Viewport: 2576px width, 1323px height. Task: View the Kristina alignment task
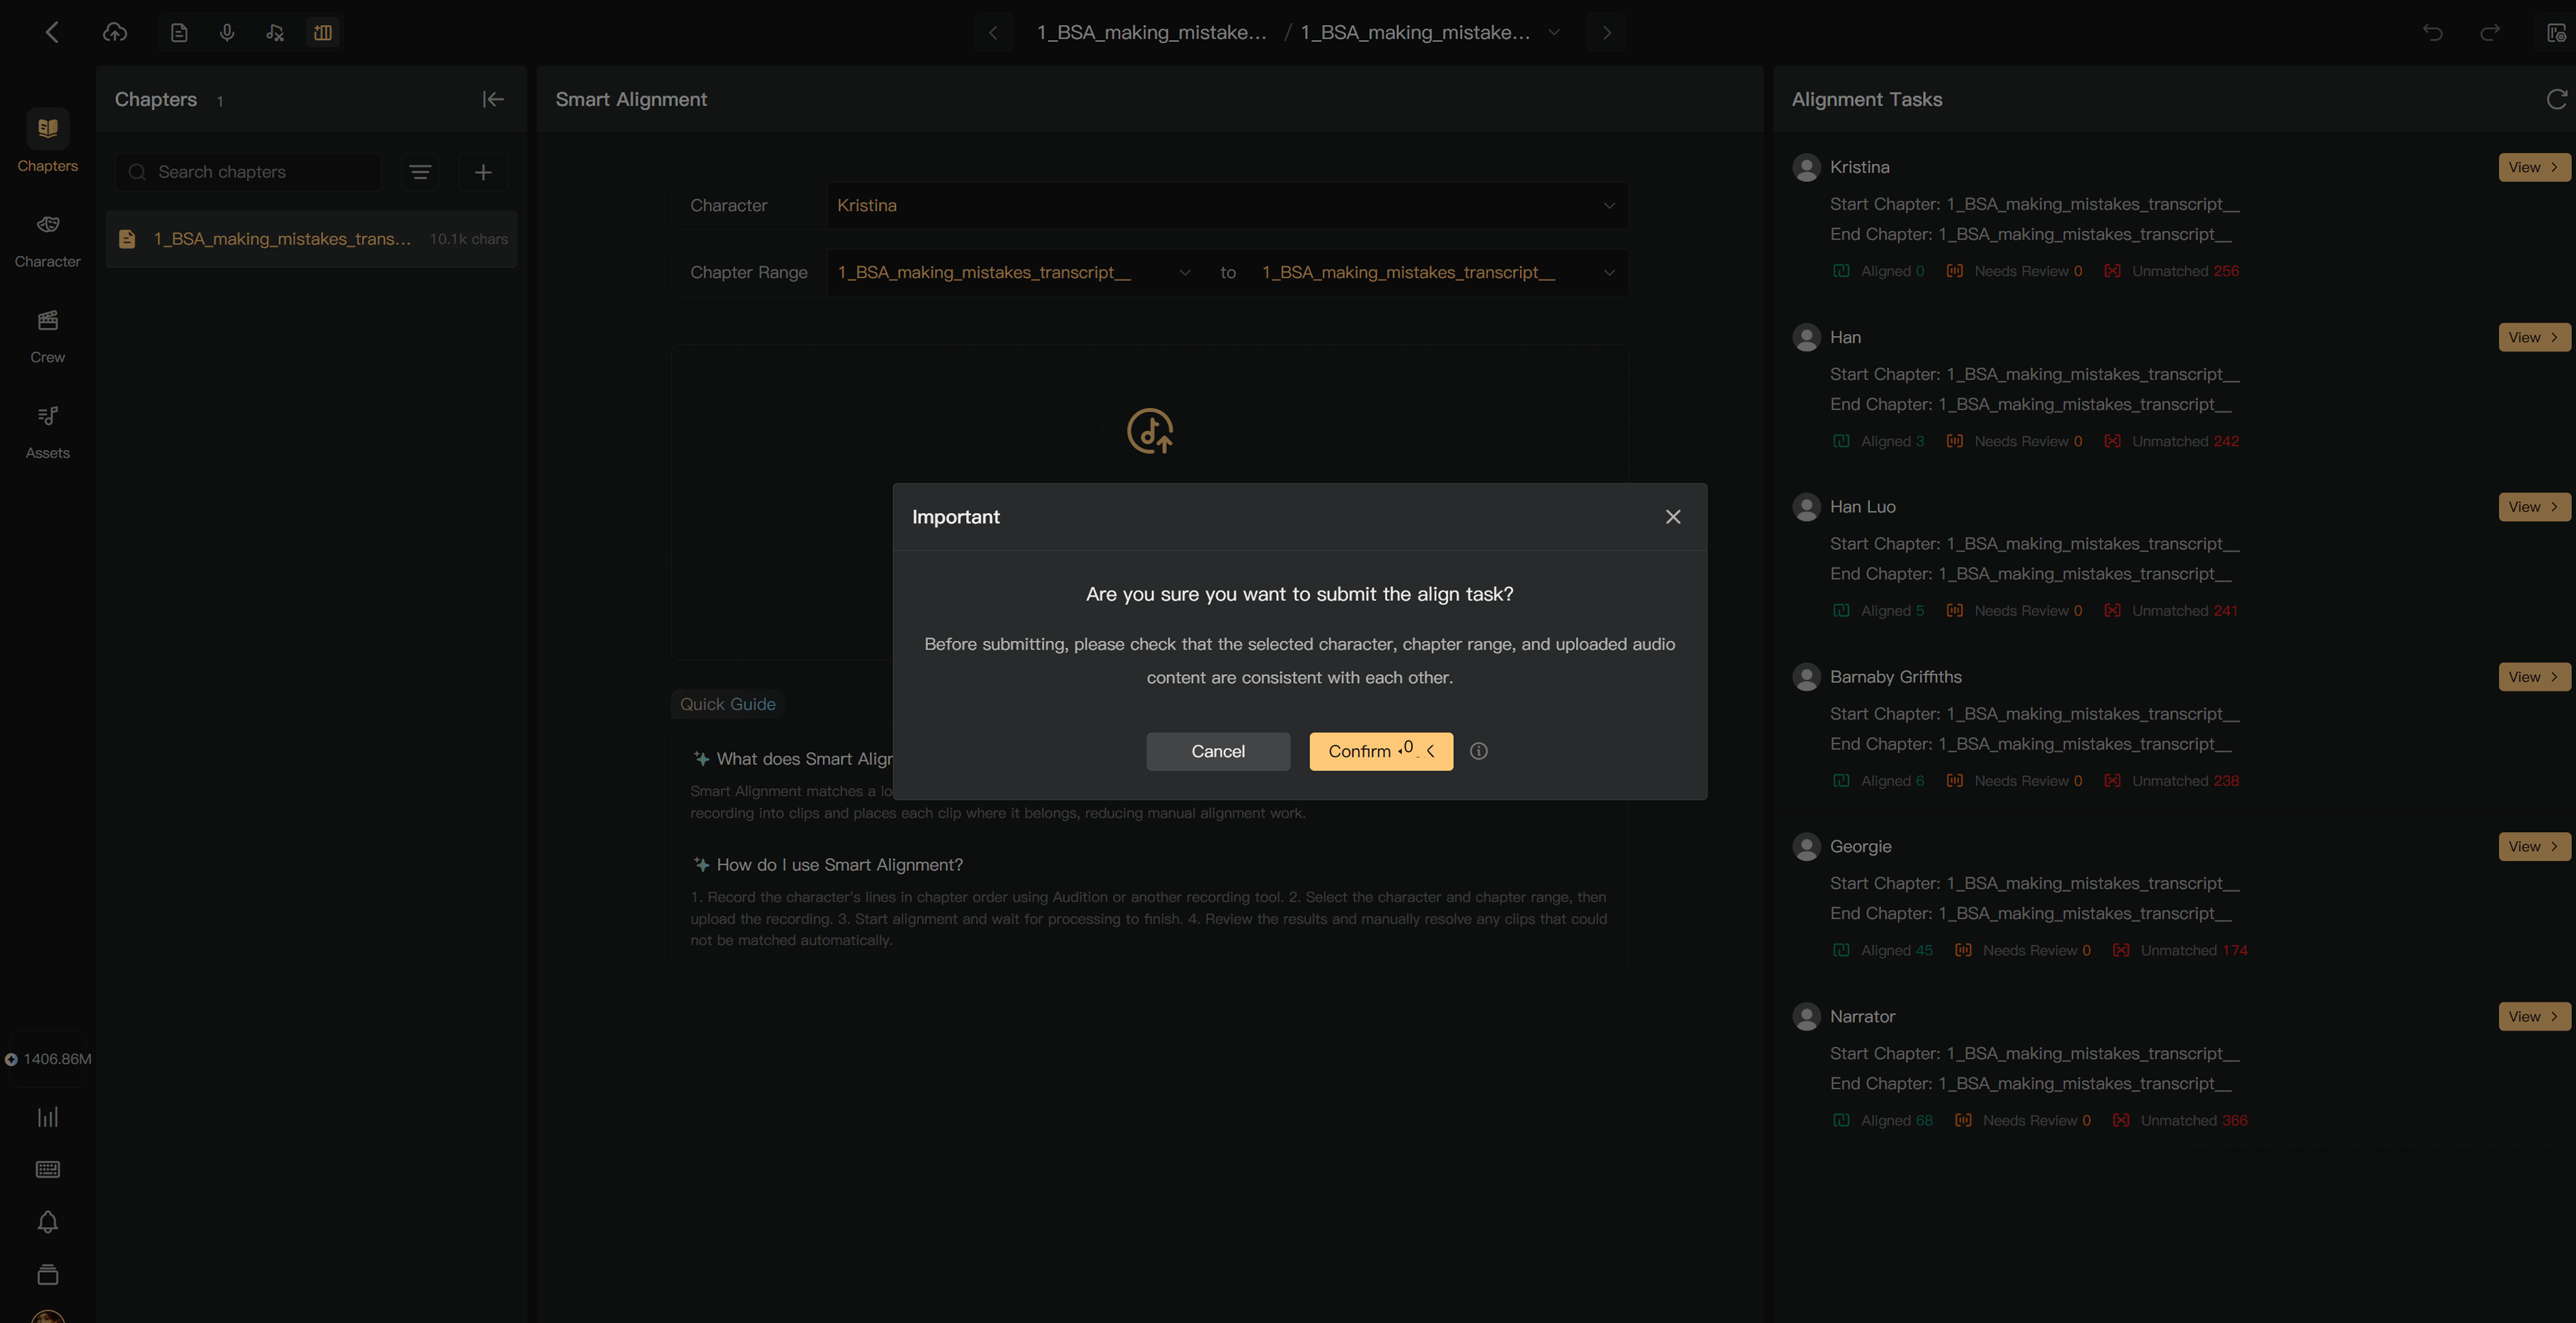click(x=2533, y=167)
